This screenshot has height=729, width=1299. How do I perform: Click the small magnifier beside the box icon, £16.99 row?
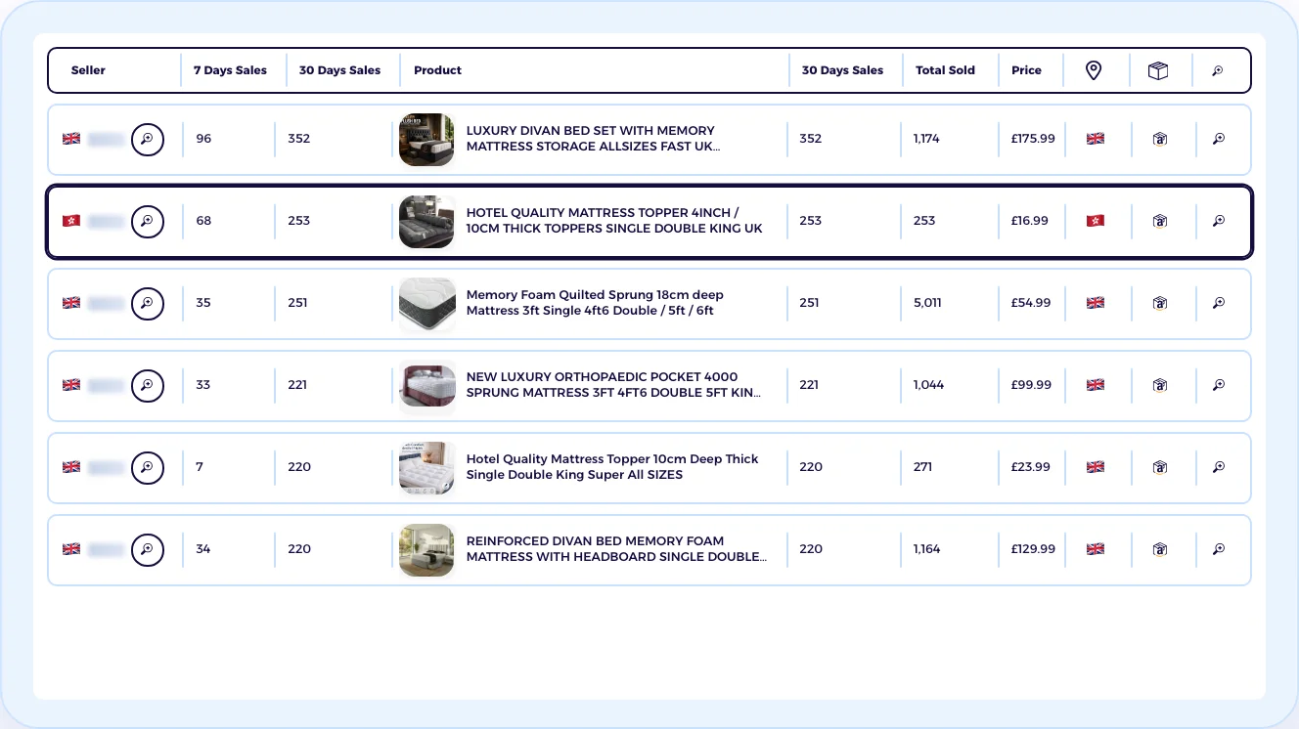1219,221
